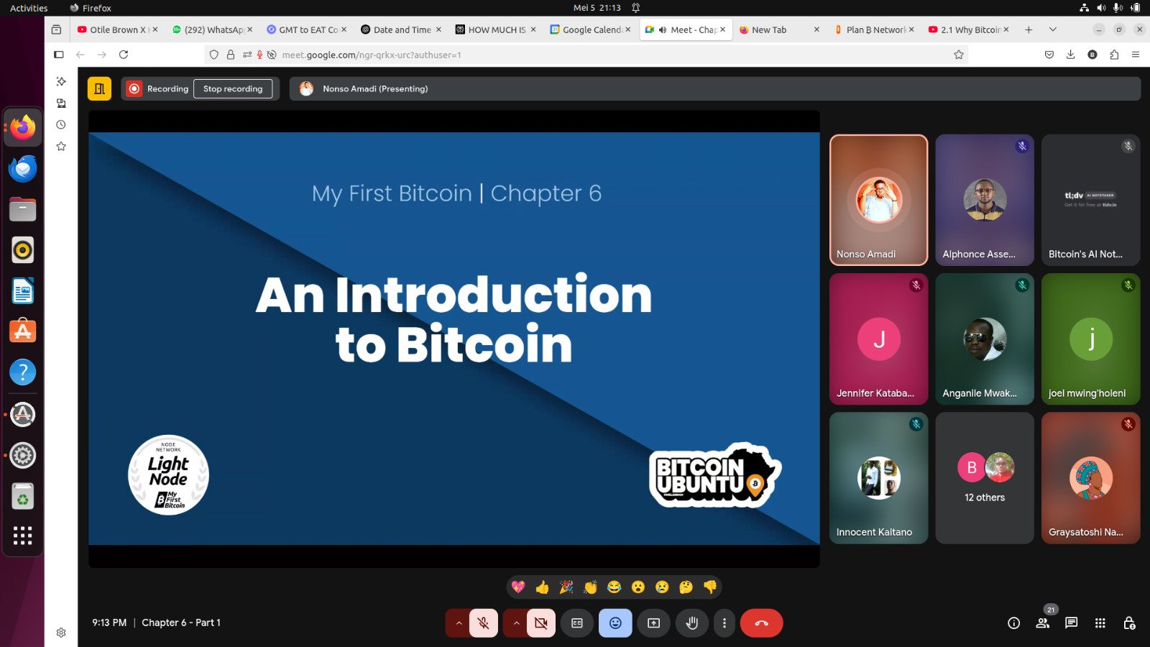Show Applications grid in the dock
The height and width of the screenshot is (647, 1150).
coord(23,536)
